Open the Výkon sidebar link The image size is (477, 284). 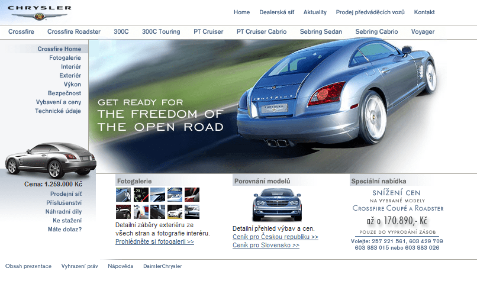click(x=72, y=84)
